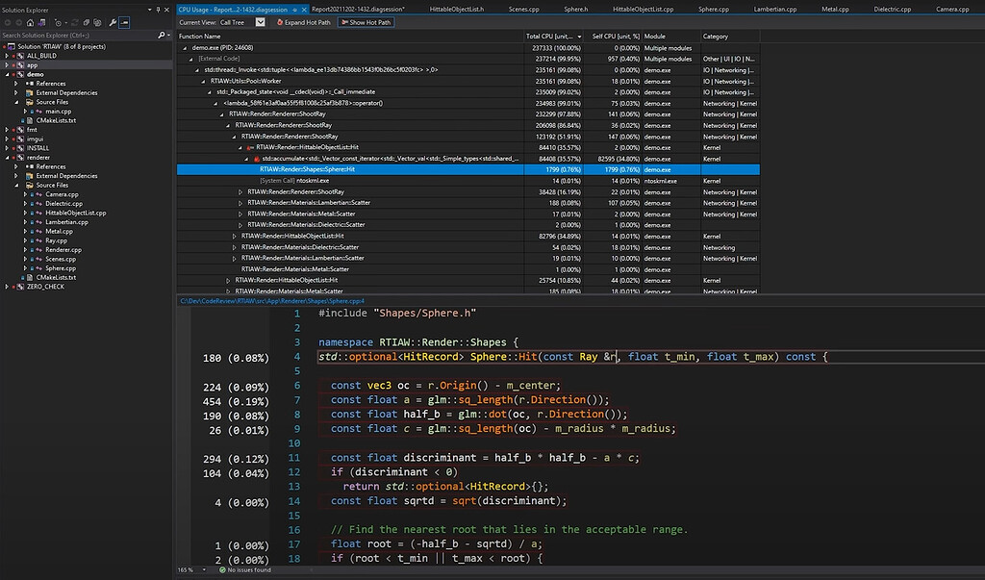The image size is (985, 580).
Task: Toggle the Preview Selected Items icon
Action: click(x=124, y=22)
